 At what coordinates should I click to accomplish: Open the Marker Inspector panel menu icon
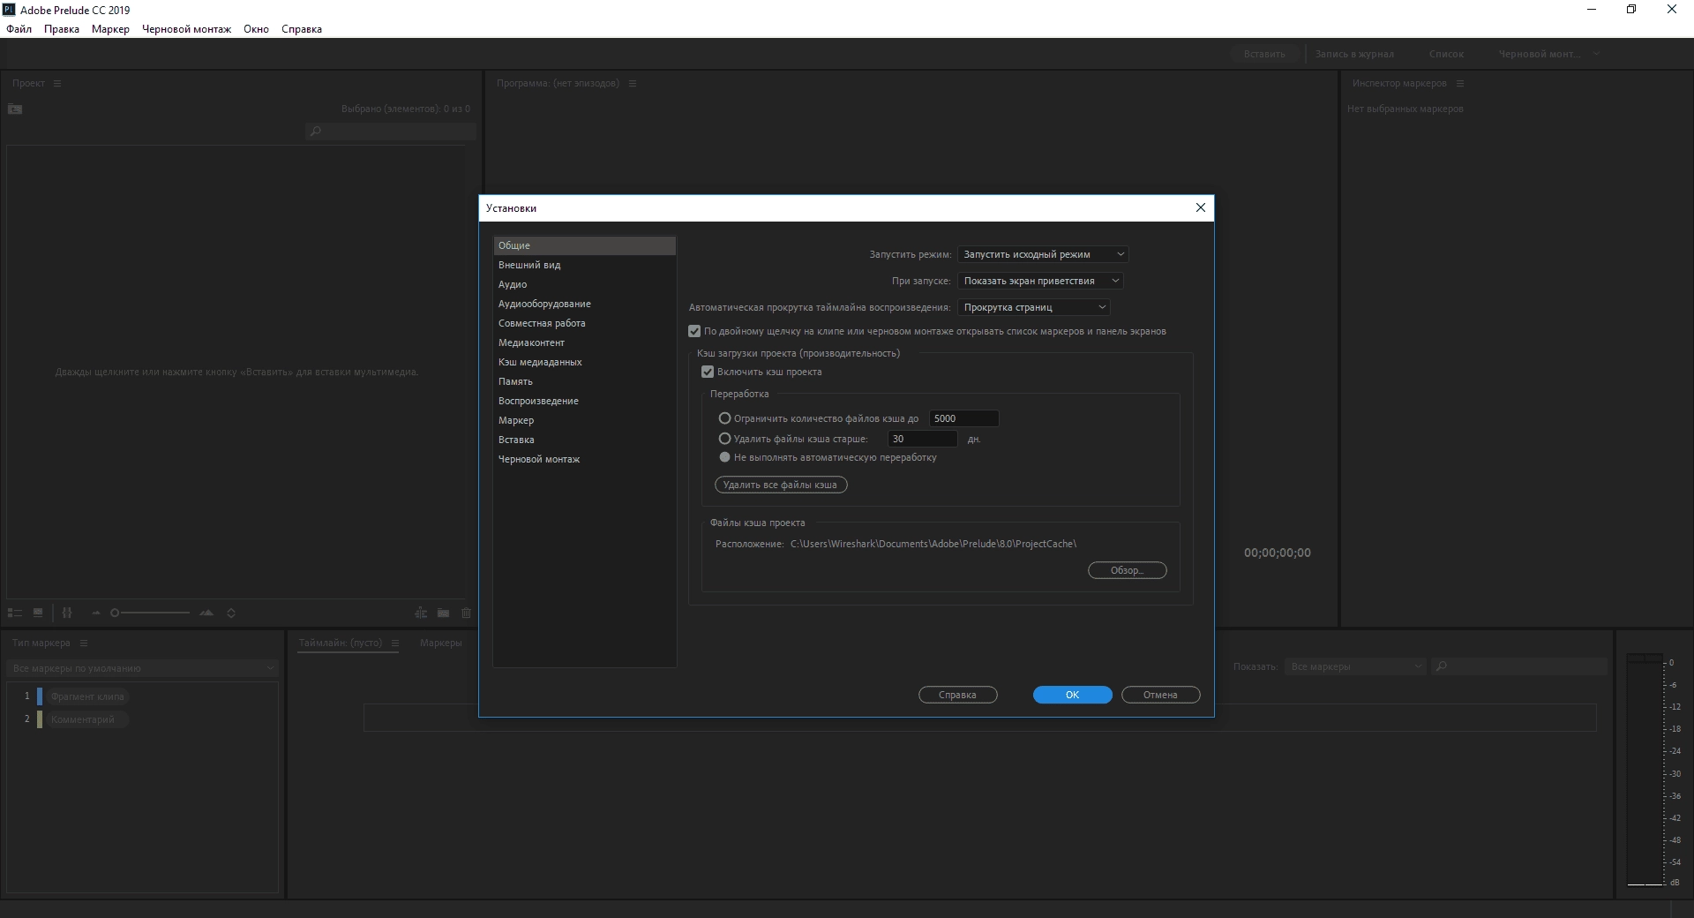coord(1460,83)
